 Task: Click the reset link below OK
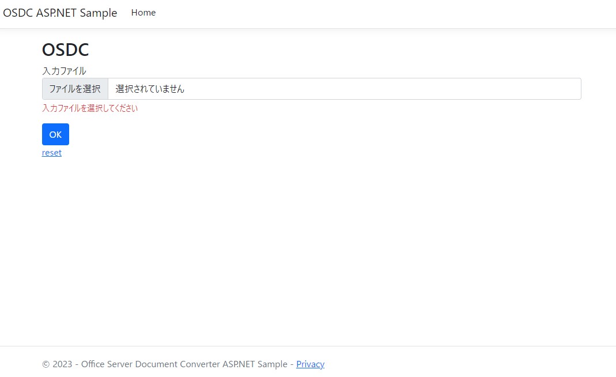coord(52,153)
